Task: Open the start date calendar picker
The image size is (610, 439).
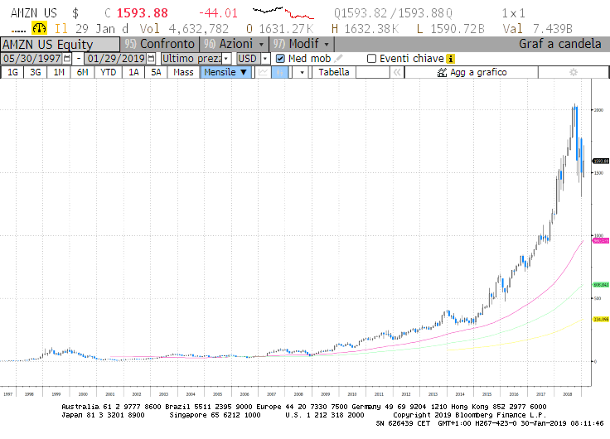Action: [67, 59]
